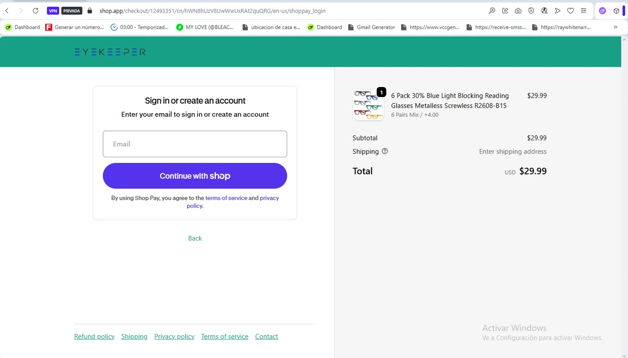The height and width of the screenshot is (358, 628).
Task: Open the 'Generar un número...' bookmark
Action: pyautogui.click(x=75, y=27)
